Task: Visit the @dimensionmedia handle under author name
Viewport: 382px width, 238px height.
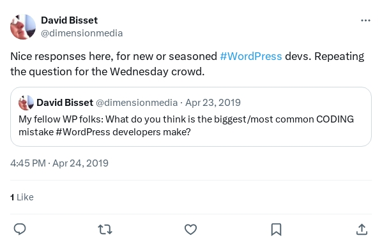Action: click(x=82, y=33)
